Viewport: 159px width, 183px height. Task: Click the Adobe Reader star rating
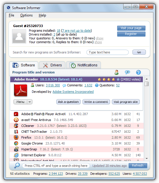(108, 79)
